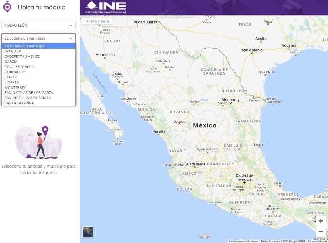Select MONTERREY from the municipality list
328x243 pixels.
point(15,87)
